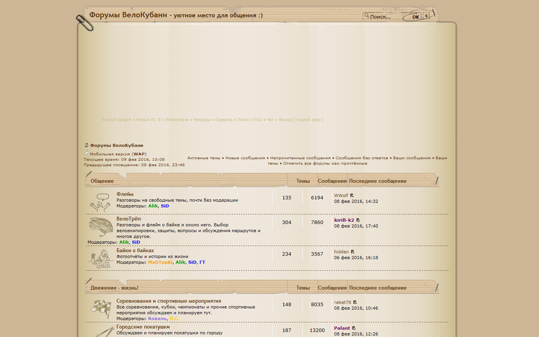View latest post icon next to WWolf

tap(352, 195)
